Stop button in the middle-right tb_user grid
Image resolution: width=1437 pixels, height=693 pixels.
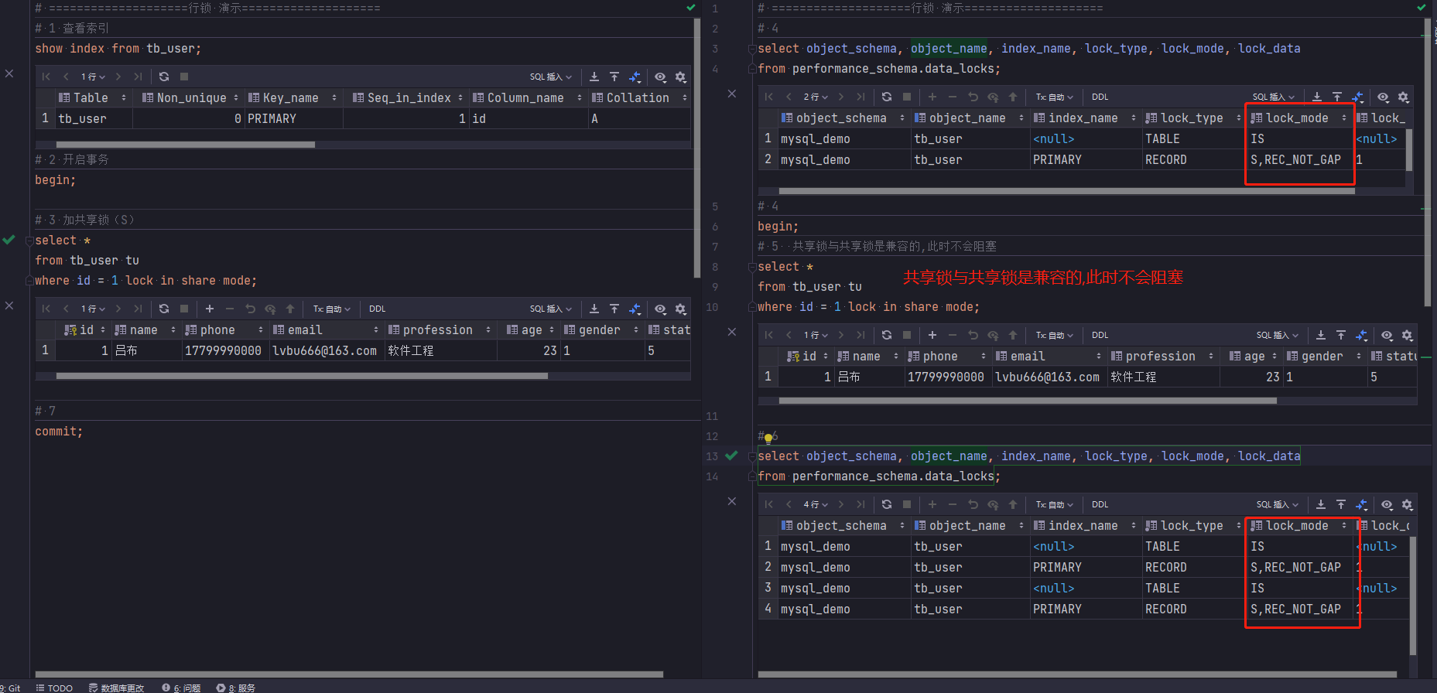[907, 335]
